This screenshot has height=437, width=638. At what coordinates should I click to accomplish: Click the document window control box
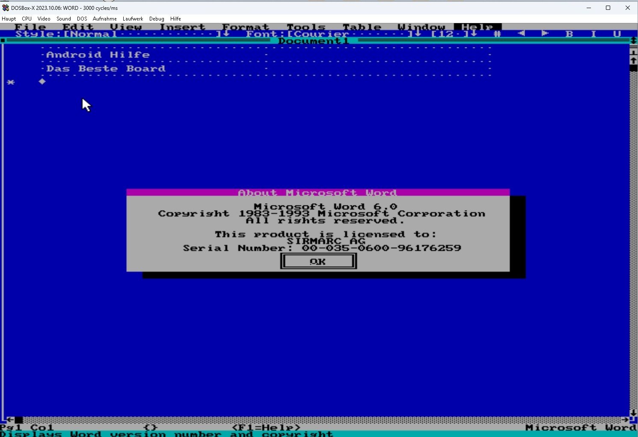3,41
